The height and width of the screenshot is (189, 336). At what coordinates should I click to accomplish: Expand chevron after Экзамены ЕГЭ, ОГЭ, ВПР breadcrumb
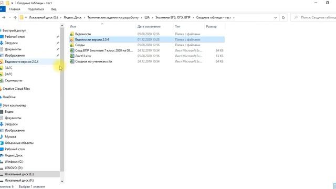click(x=193, y=17)
